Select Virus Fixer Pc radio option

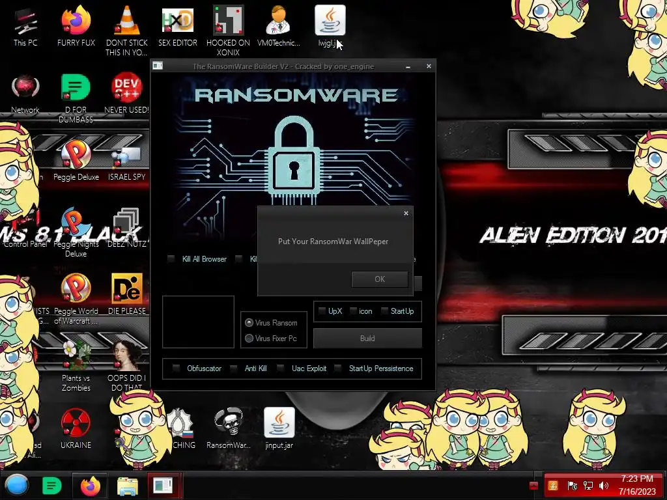click(x=249, y=339)
